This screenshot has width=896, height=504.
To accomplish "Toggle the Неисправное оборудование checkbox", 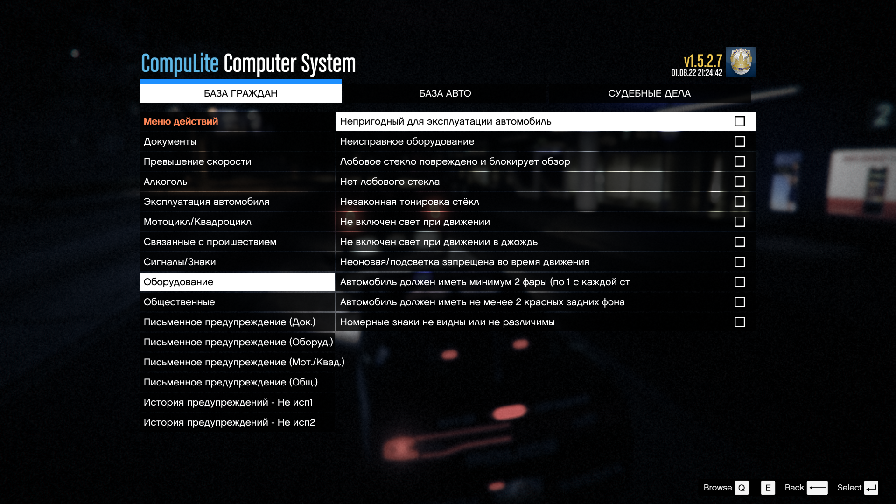I will tap(739, 141).
